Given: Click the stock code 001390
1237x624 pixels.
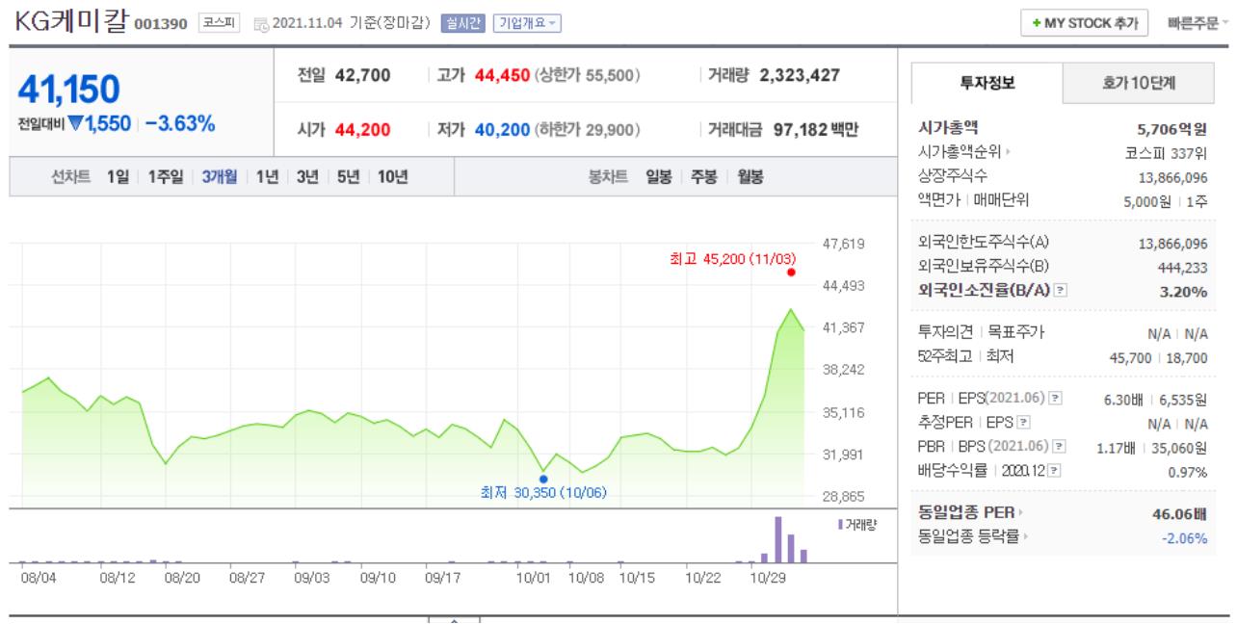Looking at the screenshot, I should pyautogui.click(x=163, y=24).
